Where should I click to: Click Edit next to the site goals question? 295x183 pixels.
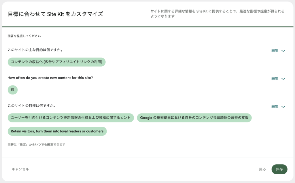(275, 106)
